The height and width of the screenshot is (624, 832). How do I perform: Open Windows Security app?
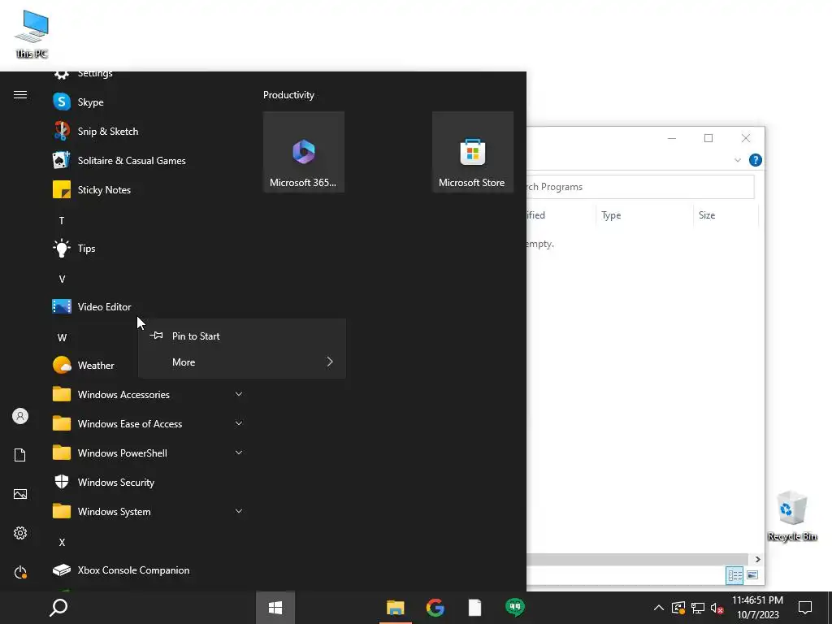tap(149, 482)
